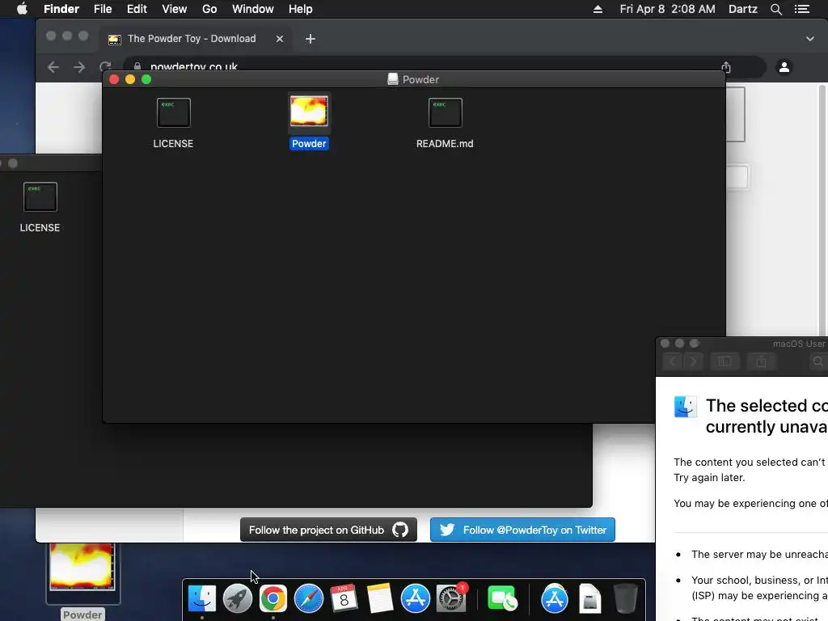Click Chrome's forward arrow

click(79, 67)
